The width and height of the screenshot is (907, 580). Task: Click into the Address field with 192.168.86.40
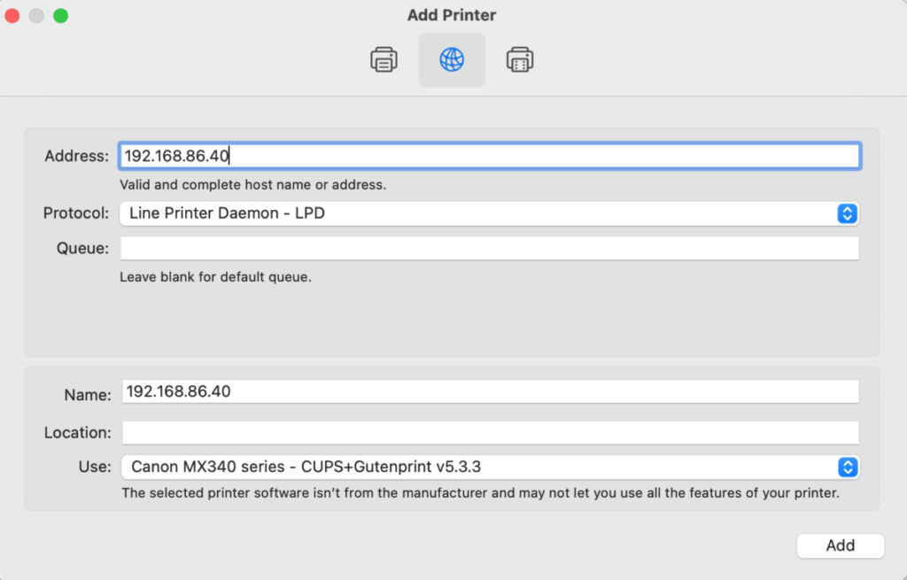[489, 156]
